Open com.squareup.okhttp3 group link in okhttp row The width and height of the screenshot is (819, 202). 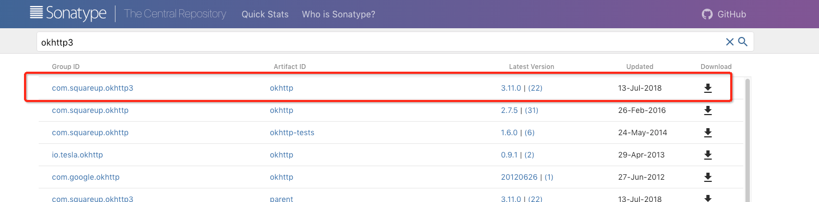tap(93, 88)
